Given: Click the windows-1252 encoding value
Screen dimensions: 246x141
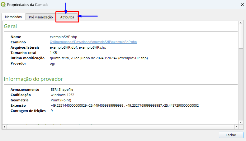Looking at the screenshot, I should click(63, 95).
